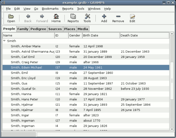Open the Reports toolbar icon
The width and height of the screenshot is (176, 138).
tap(73, 16)
